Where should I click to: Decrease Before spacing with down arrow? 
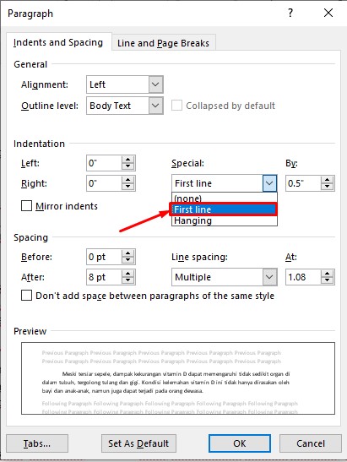(x=128, y=260)
